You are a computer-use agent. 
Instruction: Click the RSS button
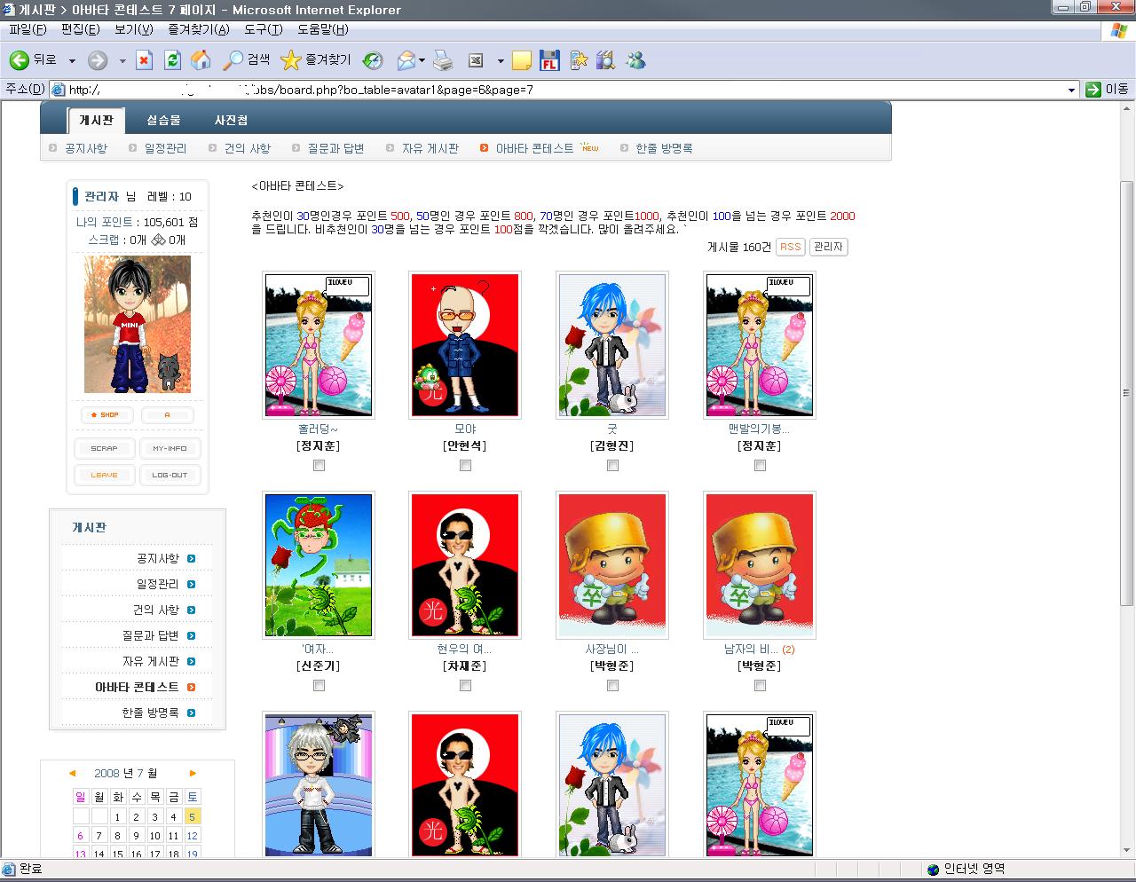click(x=790, y=247)
